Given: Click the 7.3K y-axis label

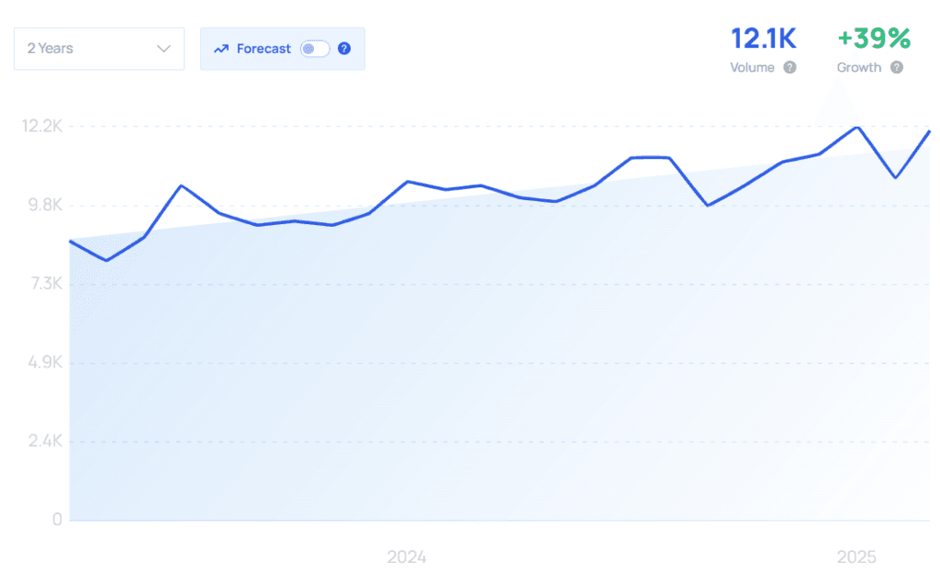Looking at the screenshot, I should point(46,283).
